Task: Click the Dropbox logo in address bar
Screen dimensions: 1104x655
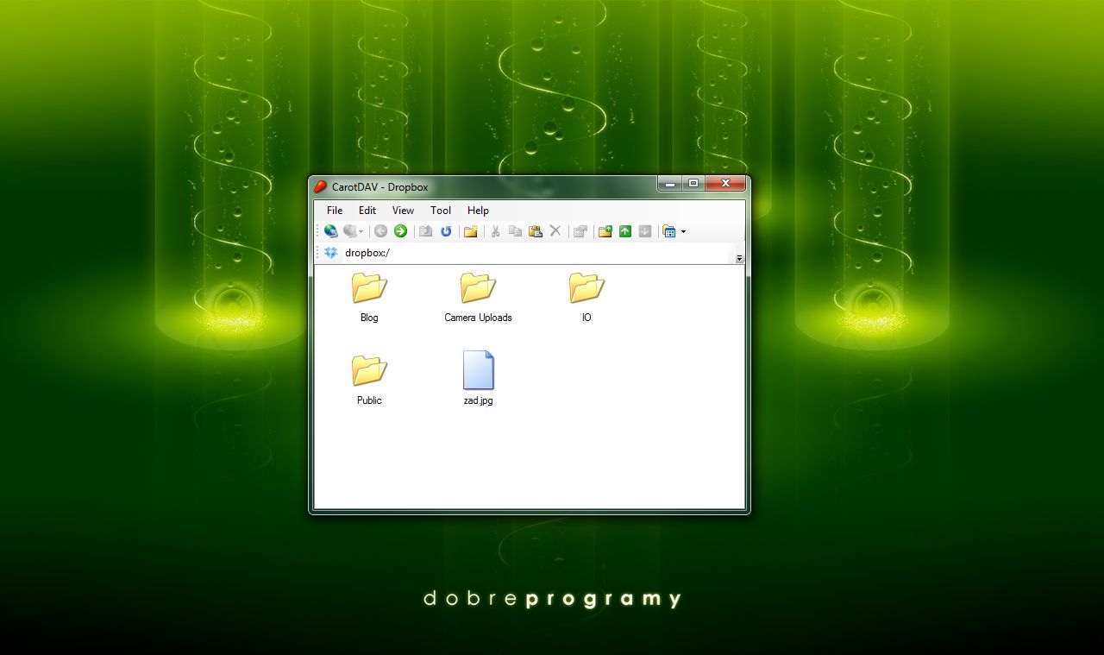Action: coord(331,253)
